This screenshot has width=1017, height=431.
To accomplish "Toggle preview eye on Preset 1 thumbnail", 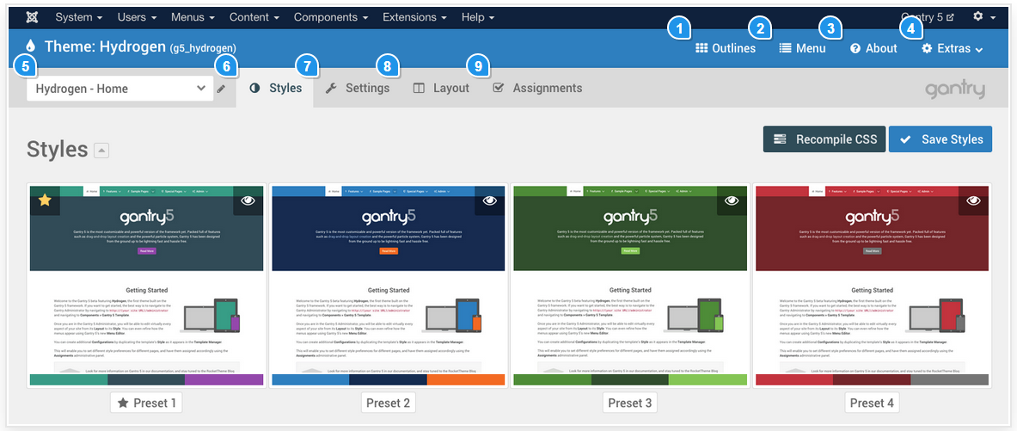I will (248, 200).
